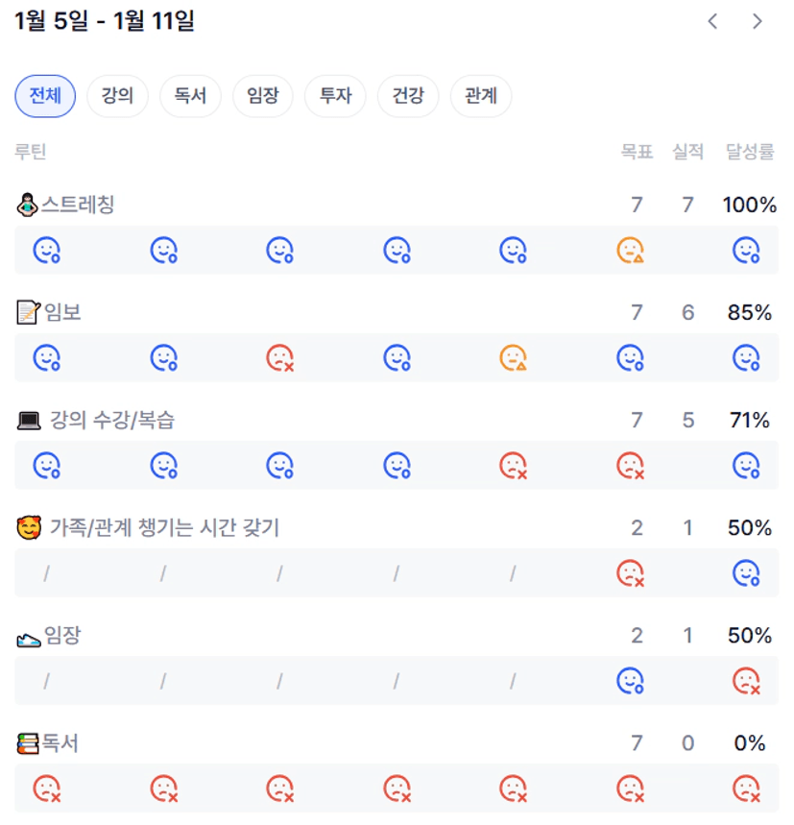Click the red failed face in 임보 row
The image size is (794, 825).
click(279, 358)
